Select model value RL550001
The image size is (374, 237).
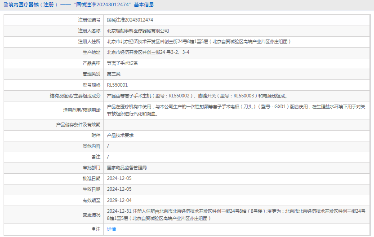[117, 85]
